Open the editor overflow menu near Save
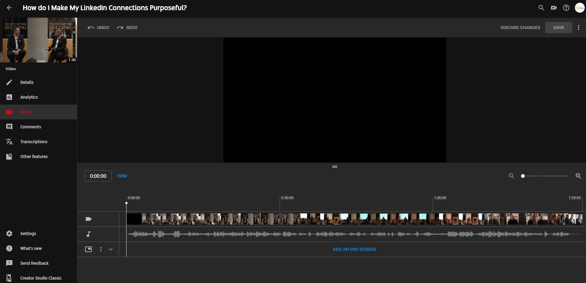 click(x=579, y=27)
